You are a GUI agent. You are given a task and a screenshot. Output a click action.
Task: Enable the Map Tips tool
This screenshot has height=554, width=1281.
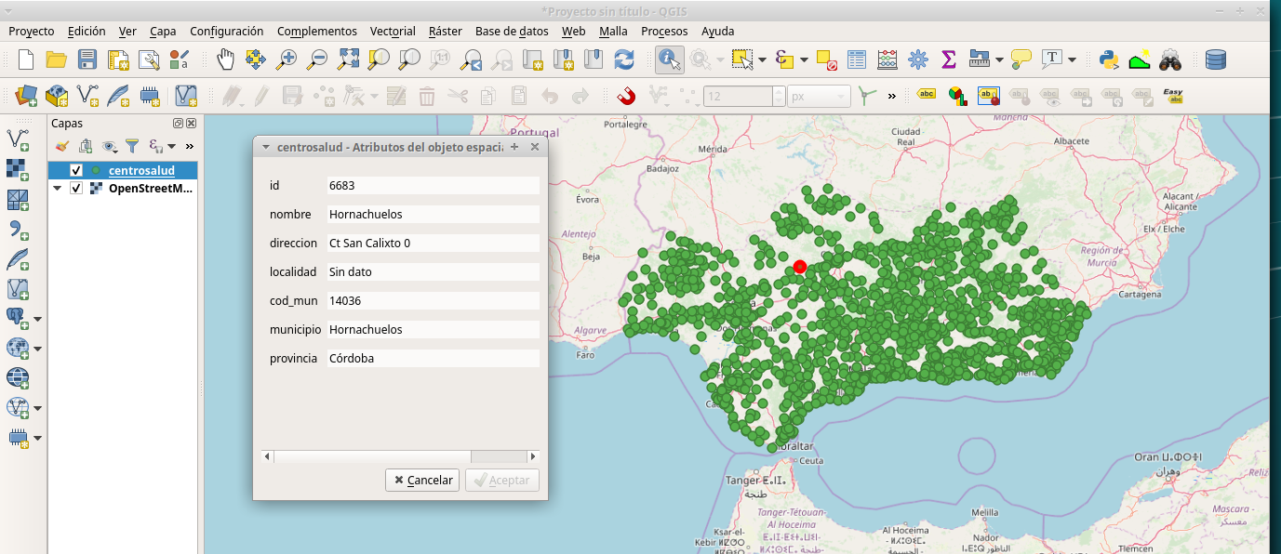click(x=1020, y=59)
